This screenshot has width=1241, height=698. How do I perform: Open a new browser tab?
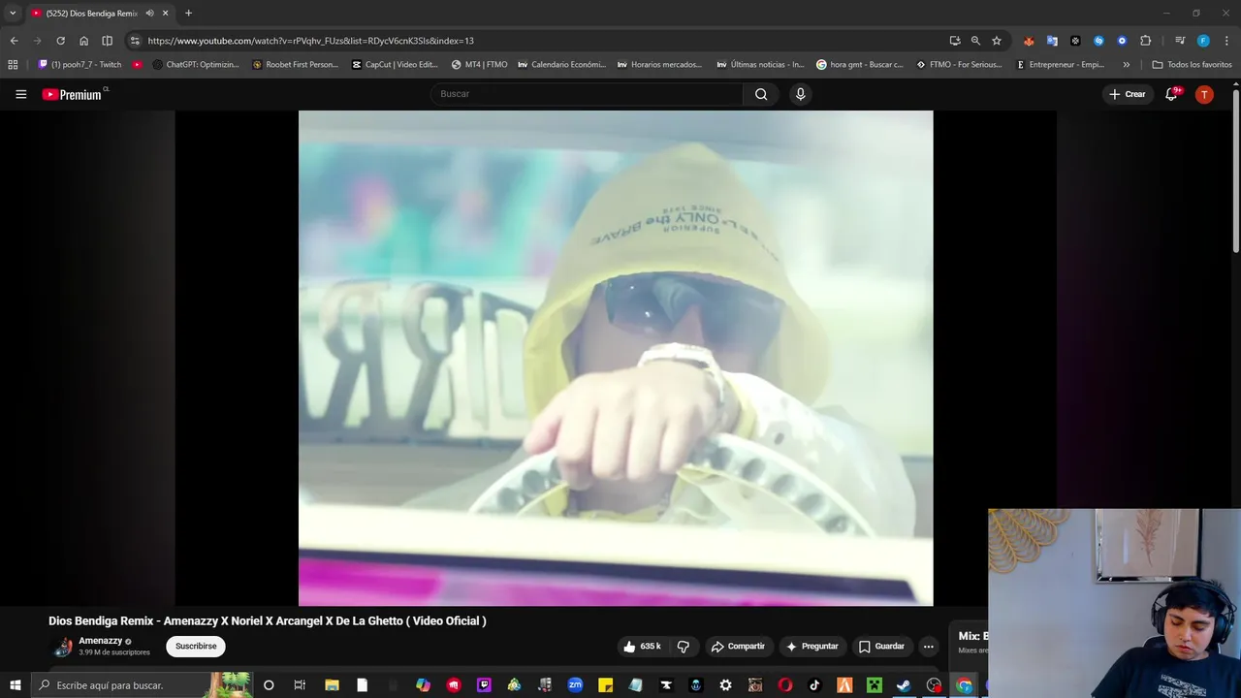188,14
